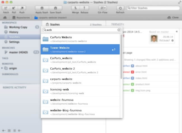Select img/icon.png added file
Screen dimensions: 182x133
(x=143, y=90)
